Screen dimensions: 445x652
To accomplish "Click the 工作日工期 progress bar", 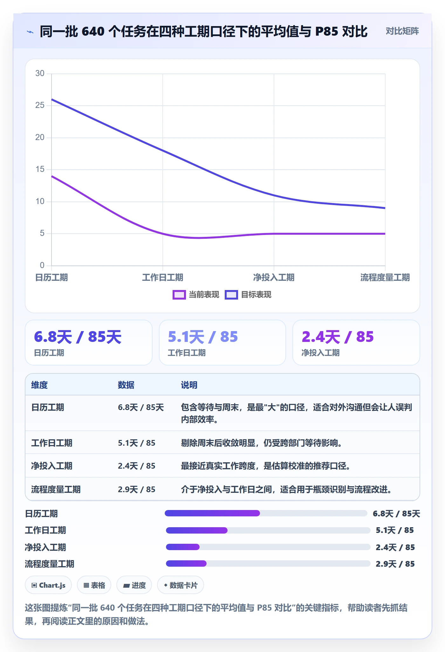I will click(x=268, y=530).
